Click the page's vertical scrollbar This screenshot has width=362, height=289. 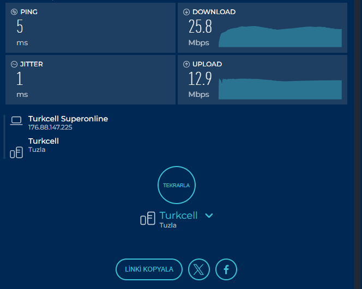point(358,145)
